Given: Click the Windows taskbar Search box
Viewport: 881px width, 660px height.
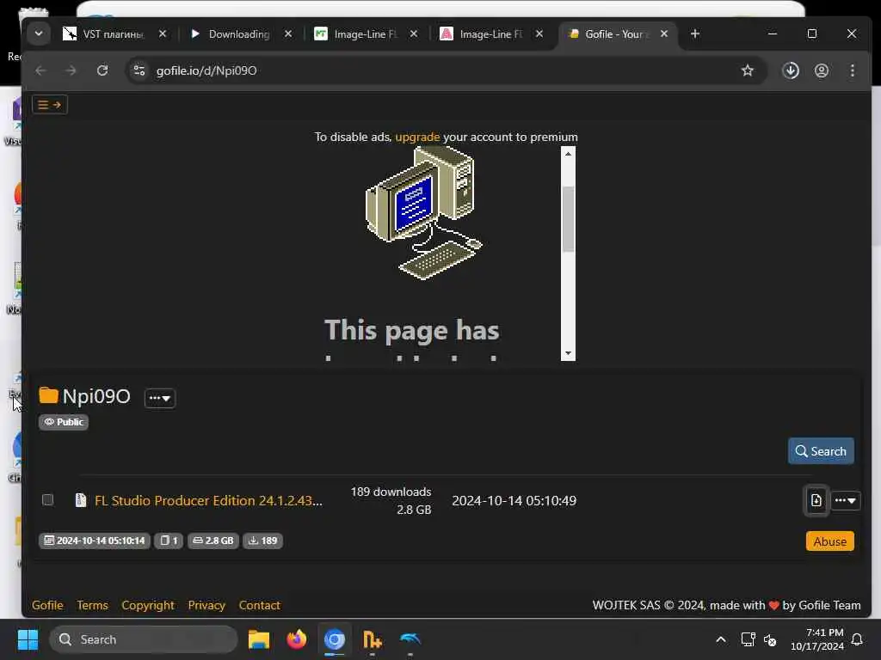Looking at the screenshot, I should (144, 639).
